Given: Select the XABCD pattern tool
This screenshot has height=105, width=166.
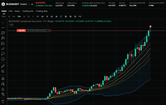Looking at the screenshot, I should (x=3, y=38).
